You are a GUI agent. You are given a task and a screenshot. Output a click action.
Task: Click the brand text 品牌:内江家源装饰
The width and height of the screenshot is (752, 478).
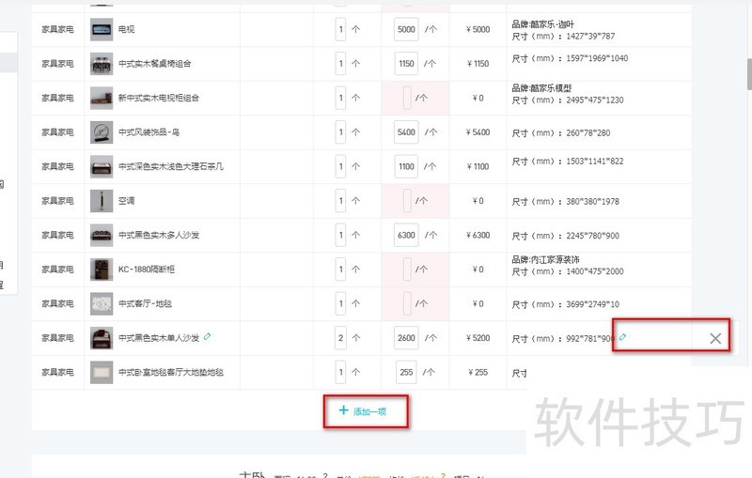point(545,259)
